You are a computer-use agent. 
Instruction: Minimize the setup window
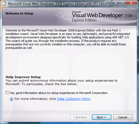(116, 2)
